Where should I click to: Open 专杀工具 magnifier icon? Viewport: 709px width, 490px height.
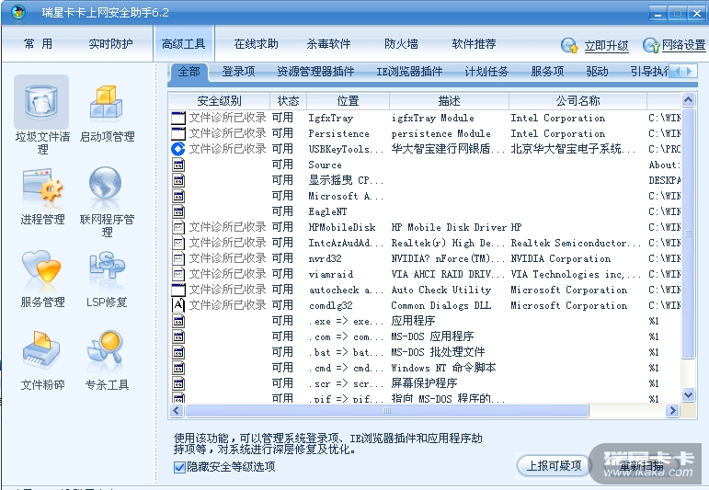pyautogui.click(x=106, y=350)
